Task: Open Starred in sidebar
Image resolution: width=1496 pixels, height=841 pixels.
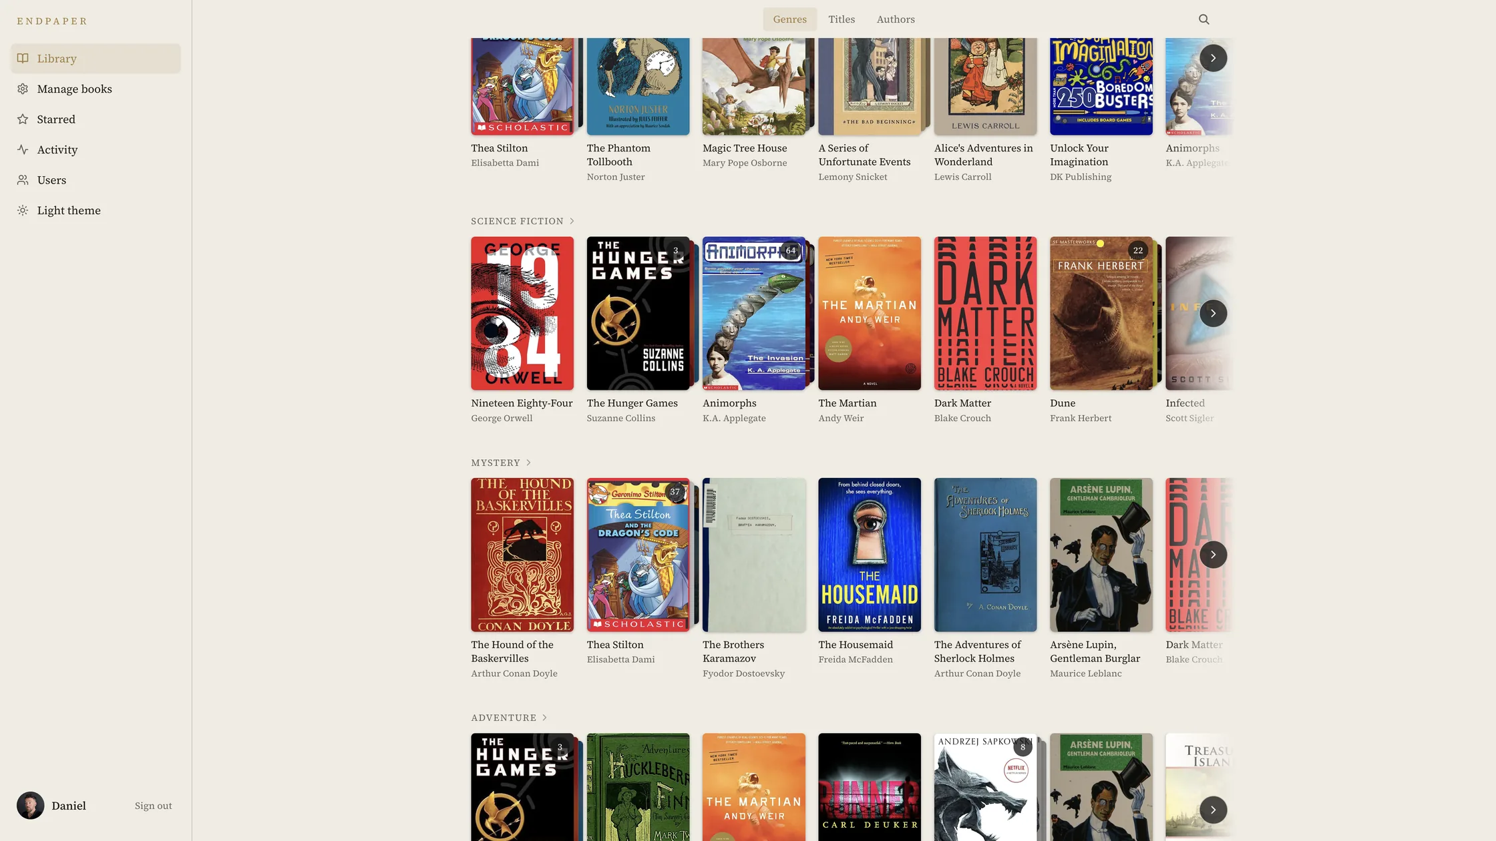Action: click(x=96, y=119)
